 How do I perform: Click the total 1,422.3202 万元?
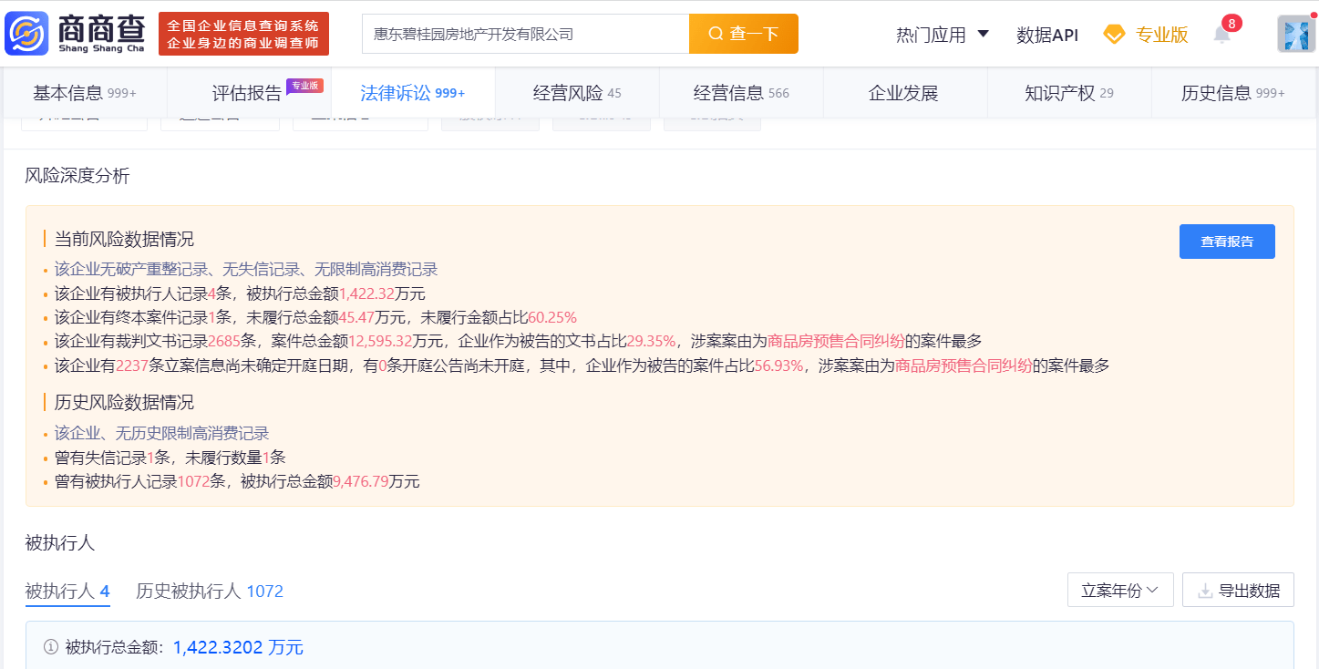pos(238,647)
